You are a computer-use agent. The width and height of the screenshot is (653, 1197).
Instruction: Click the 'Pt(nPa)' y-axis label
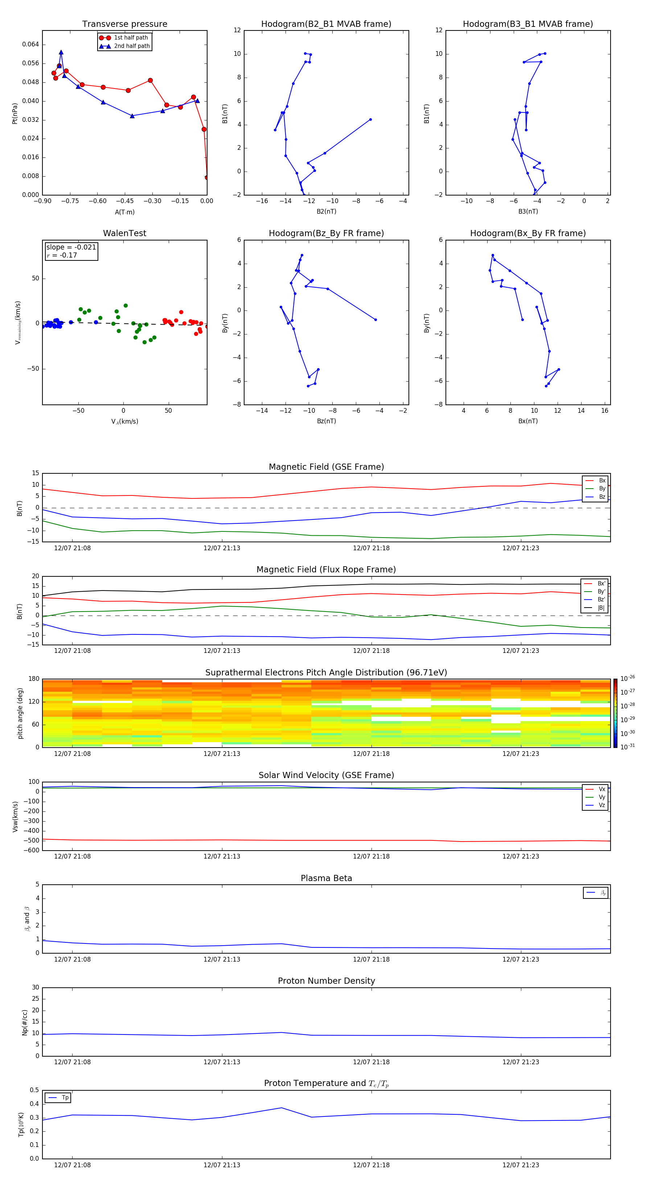coord(15,114)
